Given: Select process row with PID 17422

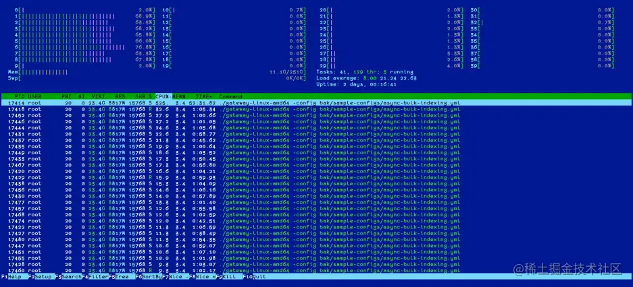Looking at the screenshot, I should pos(316,227).
